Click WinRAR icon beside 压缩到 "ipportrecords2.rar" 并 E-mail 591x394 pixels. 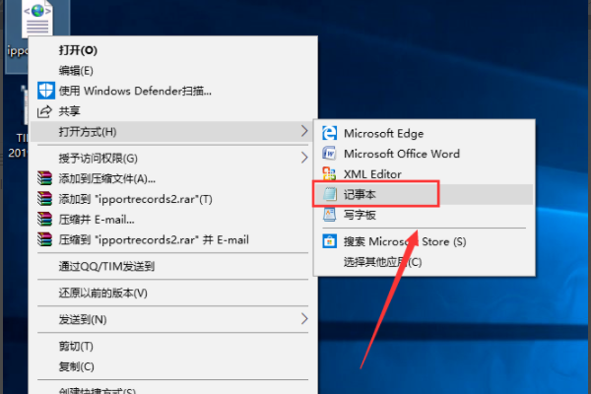click(44, 239)
